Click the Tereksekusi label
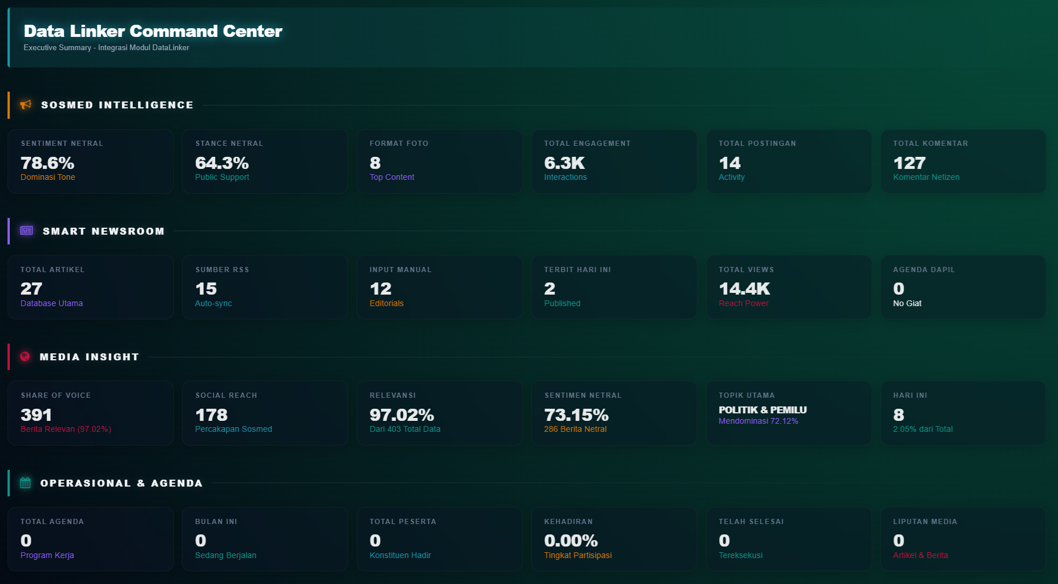This screenshot has height=584, width=1058. (x=741, y=556)
